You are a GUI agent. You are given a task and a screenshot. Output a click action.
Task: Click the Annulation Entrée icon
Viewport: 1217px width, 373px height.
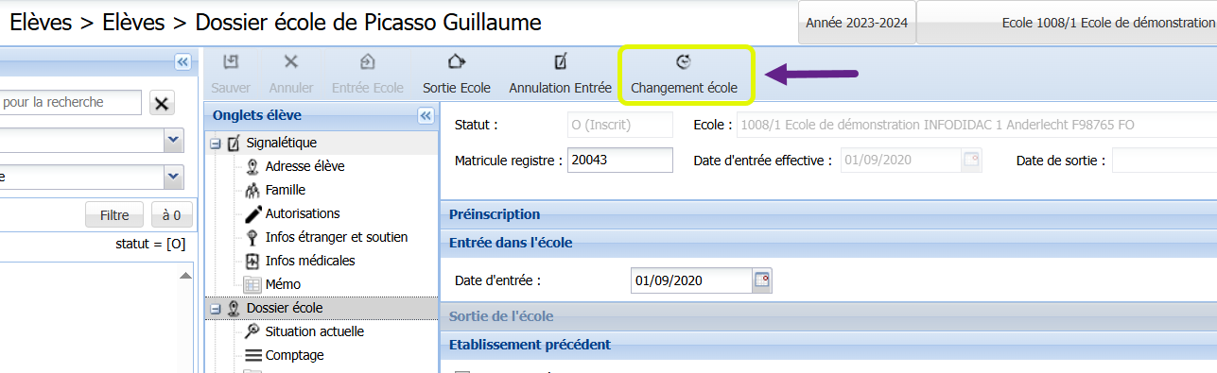(x=560, y=62)
